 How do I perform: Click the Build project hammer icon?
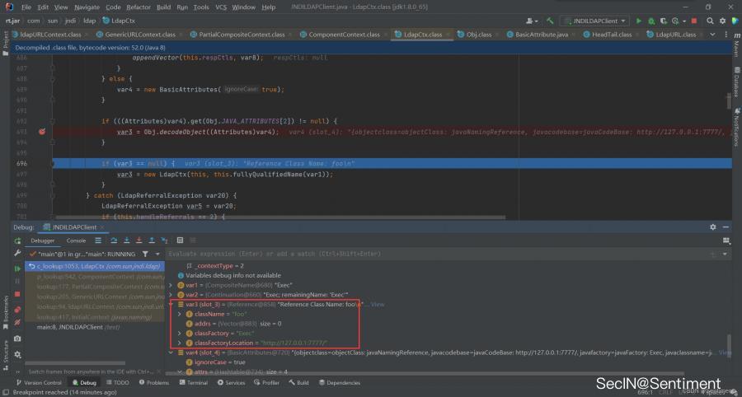550,20
